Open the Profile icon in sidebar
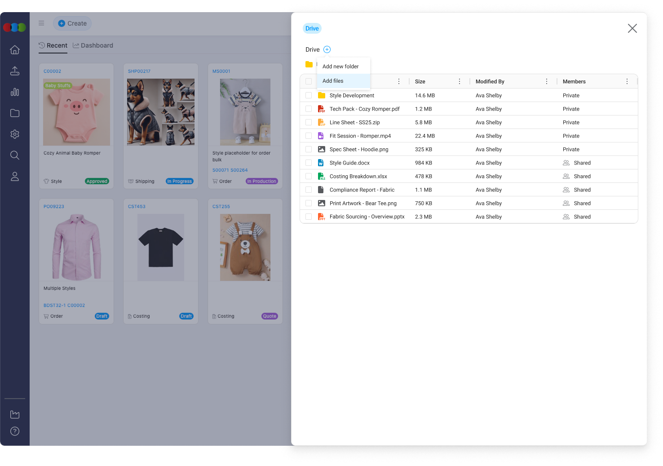The image size is (663, 466). (15, 176)
